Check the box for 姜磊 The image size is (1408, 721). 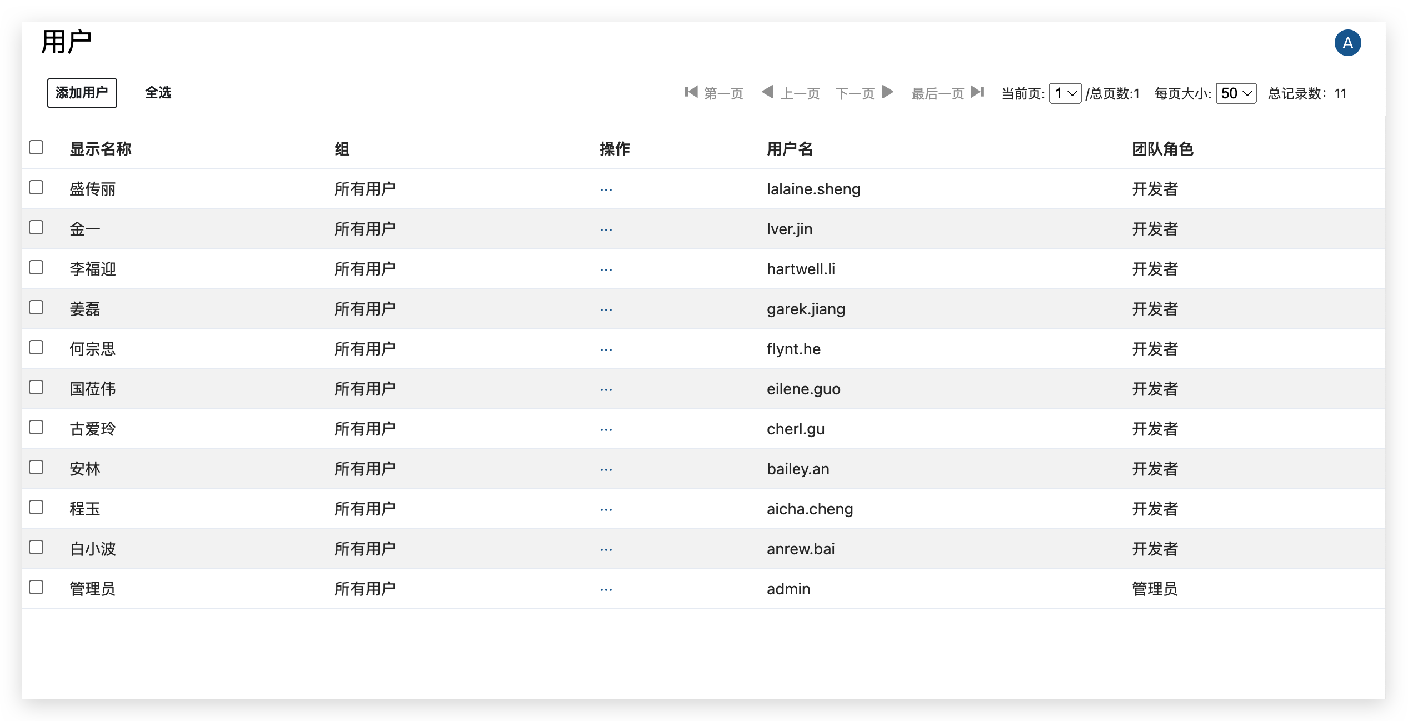point(36,307)
